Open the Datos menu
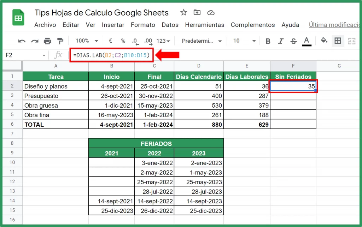 (x=170, y=25)
